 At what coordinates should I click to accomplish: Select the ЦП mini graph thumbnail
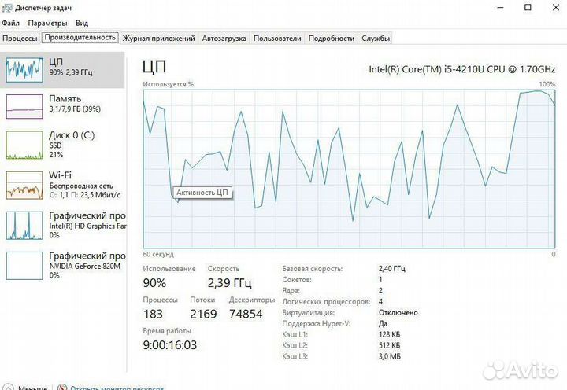[24, 70]
